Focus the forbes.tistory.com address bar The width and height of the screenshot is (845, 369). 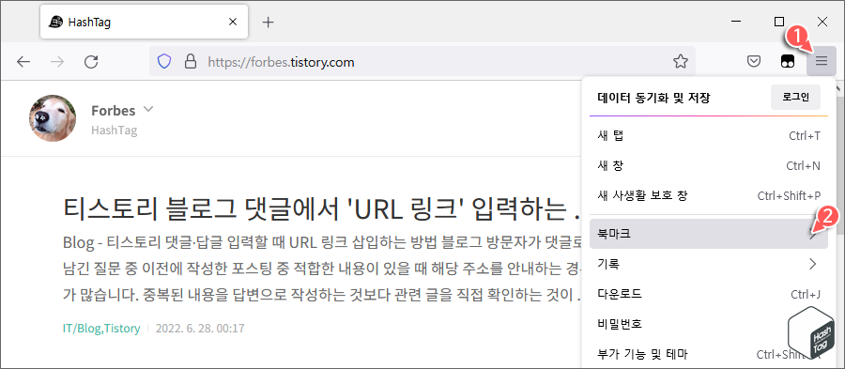[x=422, y=61]
